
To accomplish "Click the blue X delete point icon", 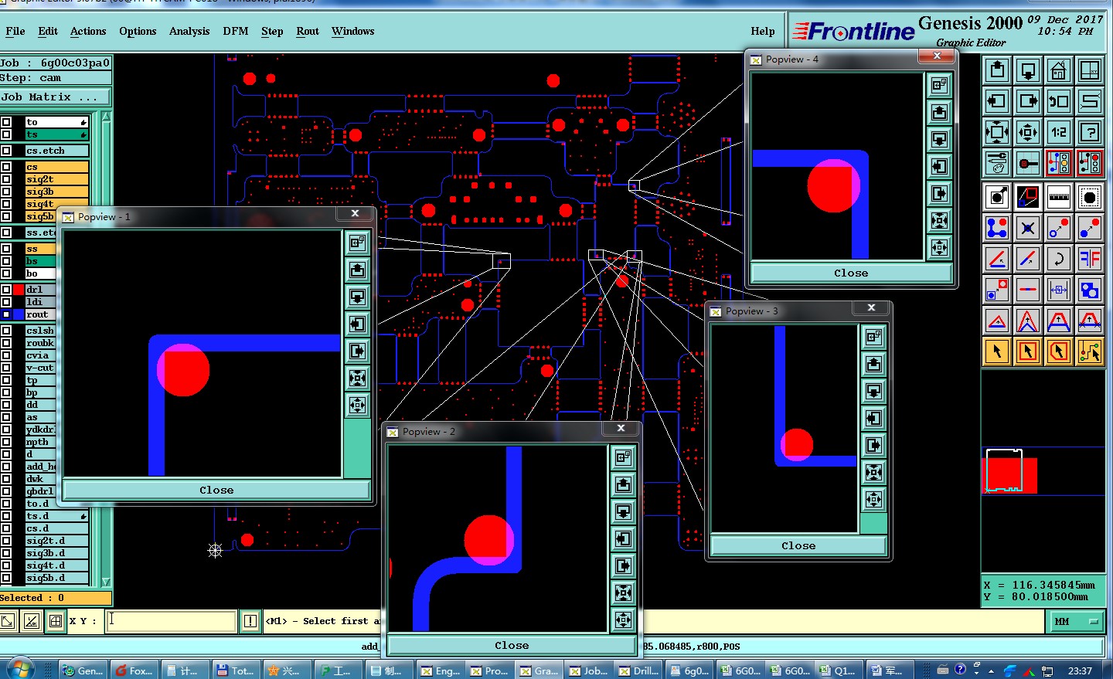I will [1028, 228].
